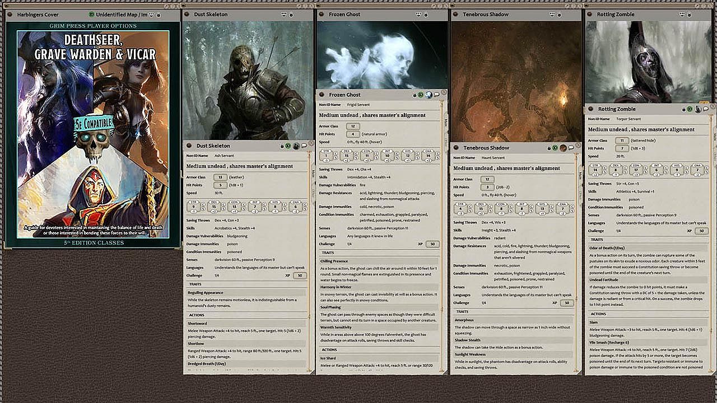Open the Harbingers Cover image toolbar icon
The width and height of the screenshot is (717, 403).
tap(151, 15)
